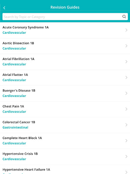This screenshot has height=174, width=130.
Task: Tap the chevron on Buerger's Disease 1B row
Action: (x=126, y=93)
